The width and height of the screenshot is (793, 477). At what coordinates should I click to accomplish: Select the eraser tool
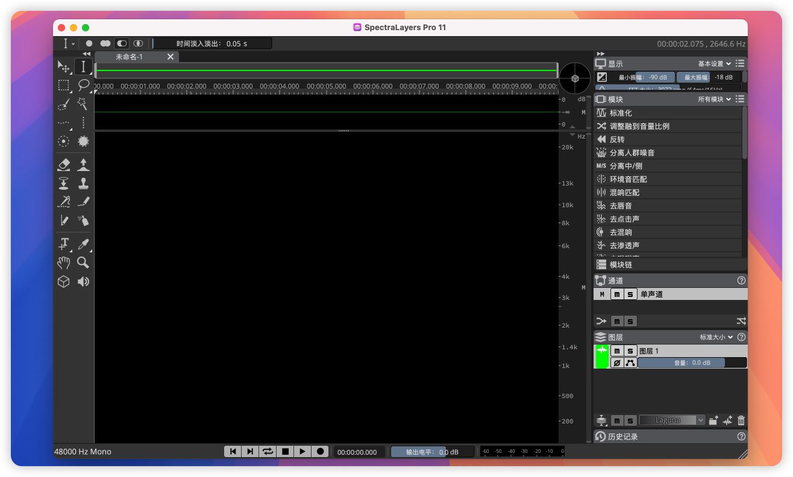63,164
